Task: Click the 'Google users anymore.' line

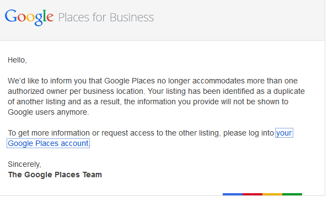Action: click(49, 112)
